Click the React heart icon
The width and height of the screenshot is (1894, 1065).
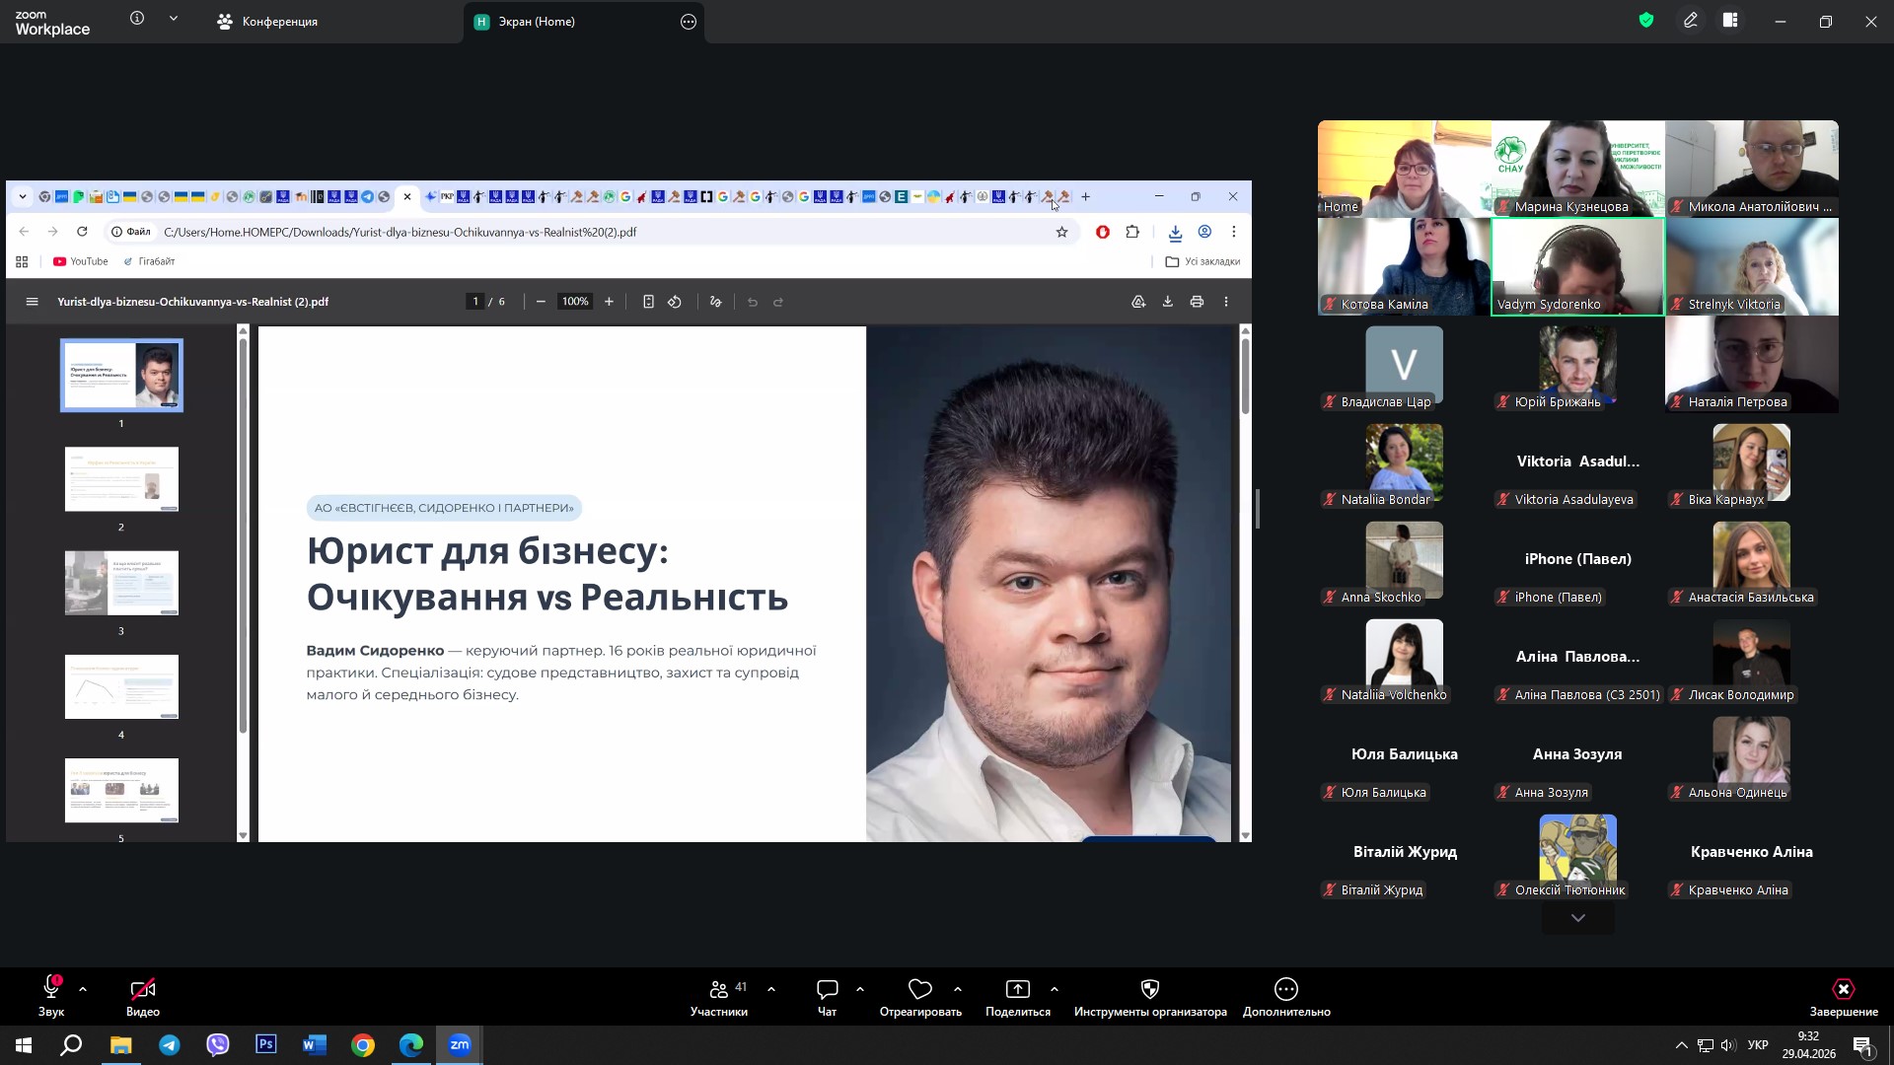tap(919, 990)
